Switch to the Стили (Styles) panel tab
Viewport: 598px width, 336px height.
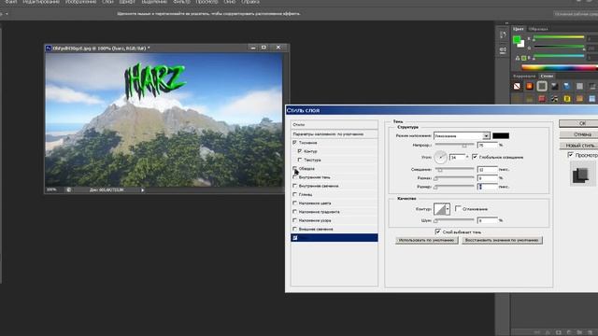pyautogui.click(x=547, y=76)
